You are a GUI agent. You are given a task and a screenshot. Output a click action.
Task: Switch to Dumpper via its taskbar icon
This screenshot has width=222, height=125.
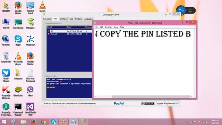(x=84, y=122)
